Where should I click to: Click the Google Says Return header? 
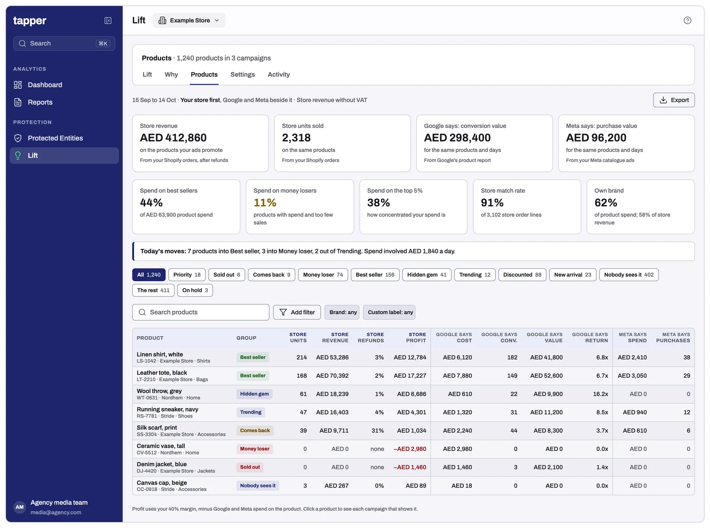[x=590, y=338]
